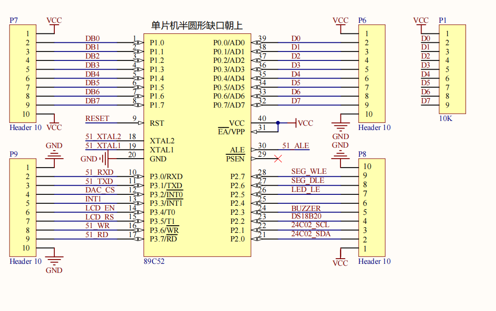
Task: Select the junction dot joining pins 40 and 31
Action: 278,123
